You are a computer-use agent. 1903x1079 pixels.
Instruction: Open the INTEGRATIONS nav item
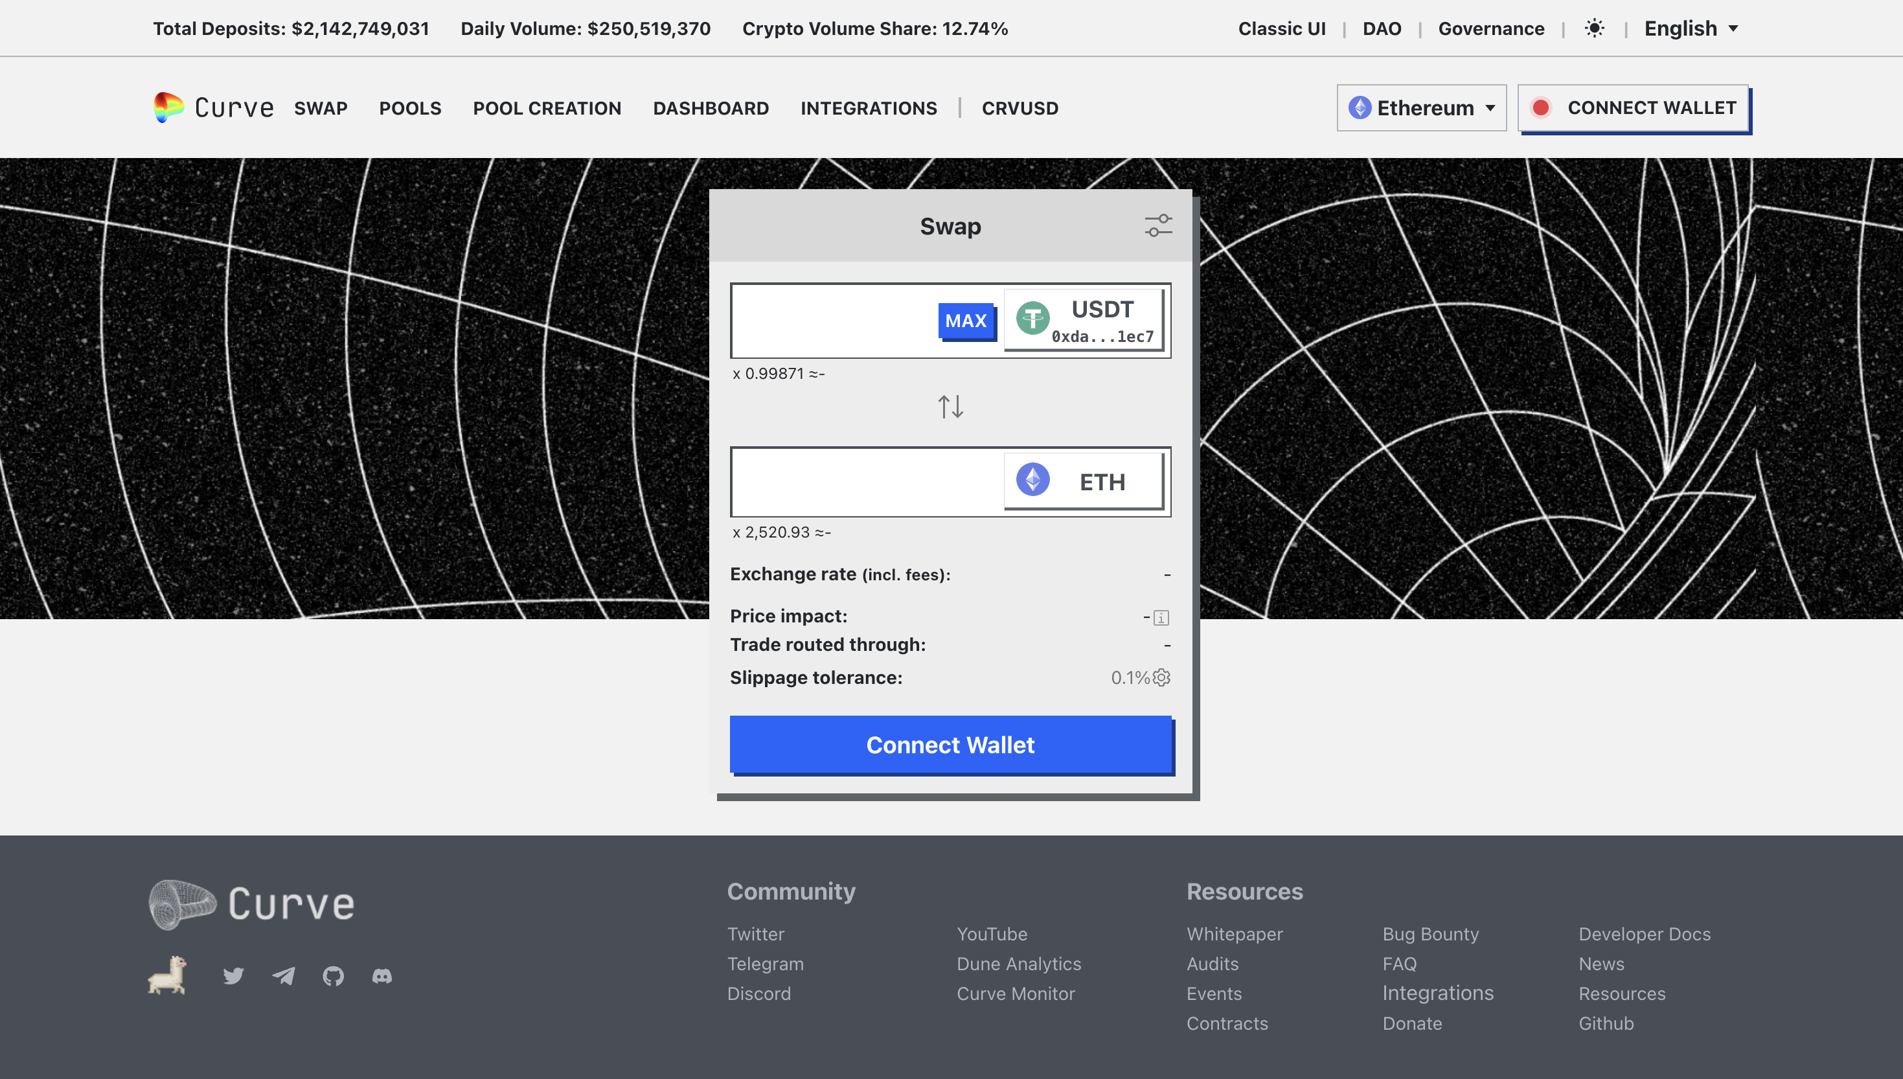(x=869, y=108)
